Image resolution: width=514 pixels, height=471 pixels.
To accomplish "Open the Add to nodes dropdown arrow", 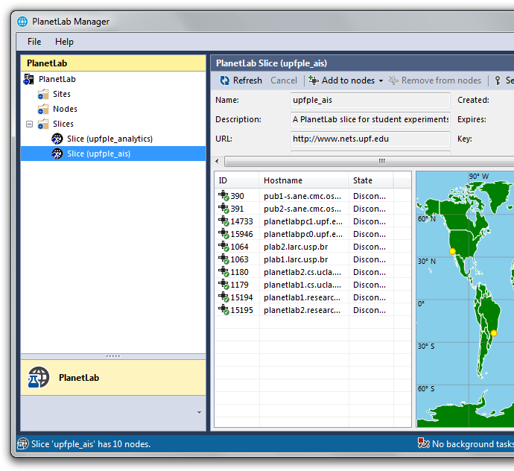I will pyautogui.click(x=381, y=80).
